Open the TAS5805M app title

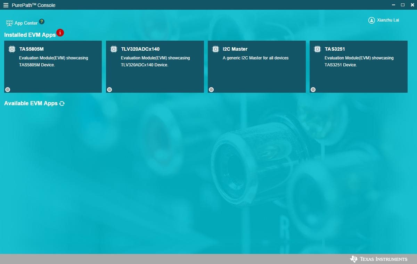tap(32, 49)
